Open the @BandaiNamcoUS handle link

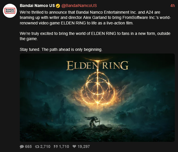coord(79,6)
